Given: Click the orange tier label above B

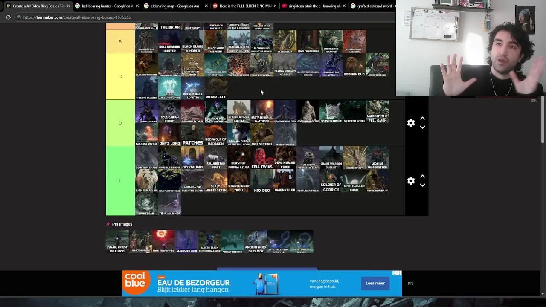Looking at the screenshot, I should pyautogui.click(x=120, y=27).
